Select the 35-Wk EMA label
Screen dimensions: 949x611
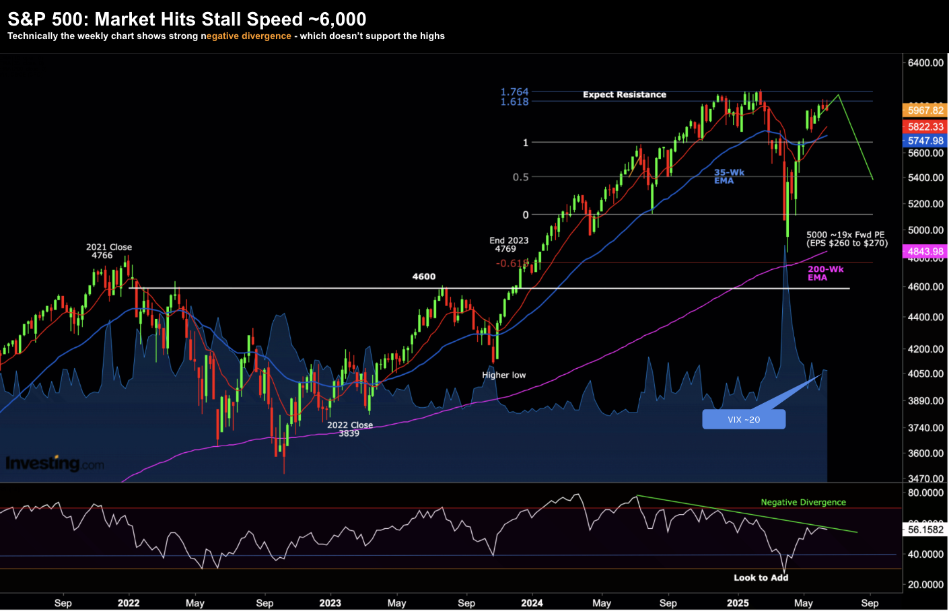[728, 176]
